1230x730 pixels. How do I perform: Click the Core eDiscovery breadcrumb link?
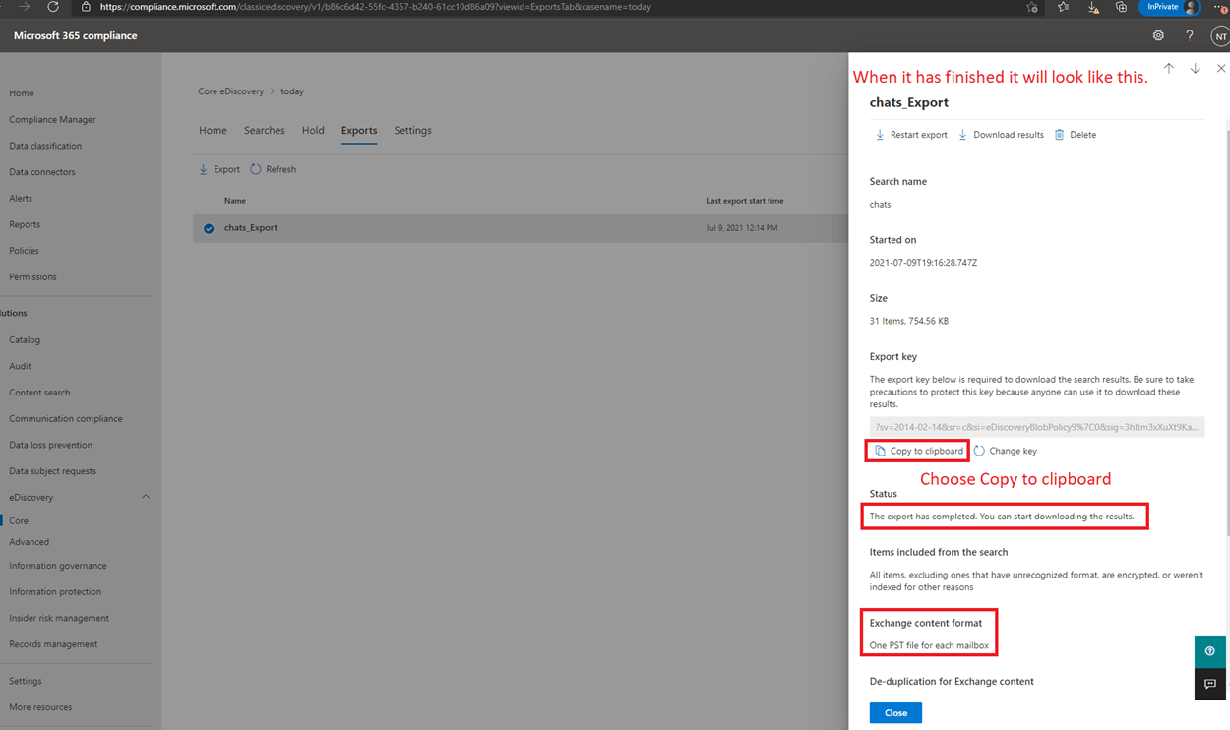click(231, 91)
